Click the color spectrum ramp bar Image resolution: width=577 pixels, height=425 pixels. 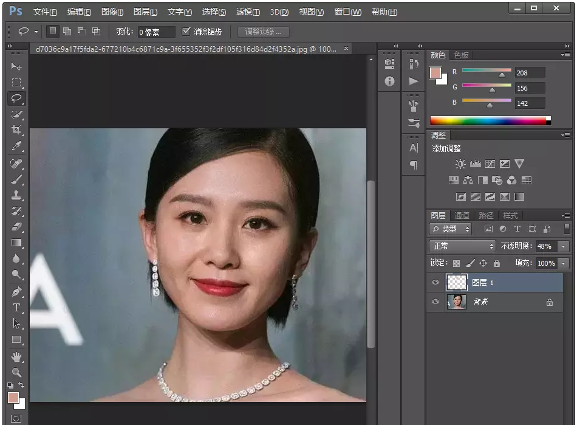[489, 120]
